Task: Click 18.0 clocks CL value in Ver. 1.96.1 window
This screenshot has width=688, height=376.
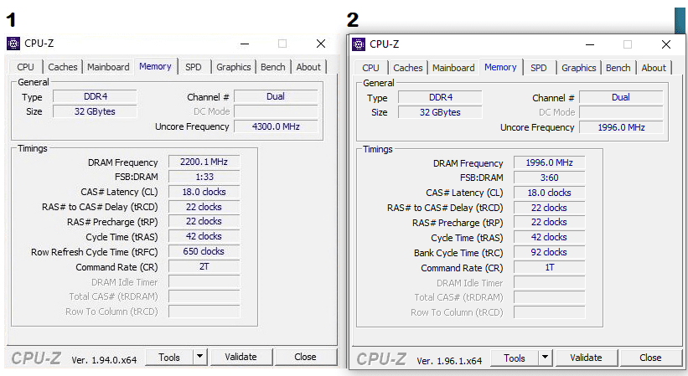Action: (550, 193)
